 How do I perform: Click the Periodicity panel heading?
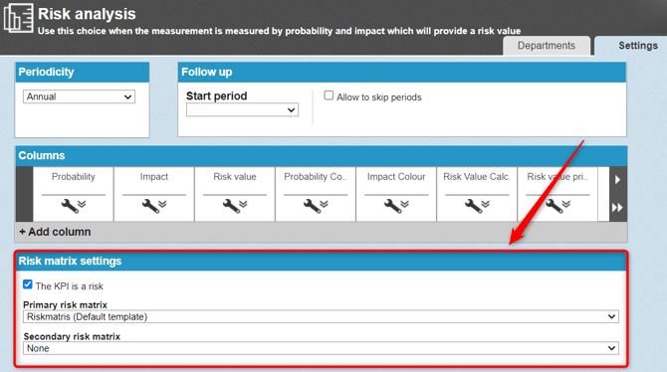tap(46, 72)
